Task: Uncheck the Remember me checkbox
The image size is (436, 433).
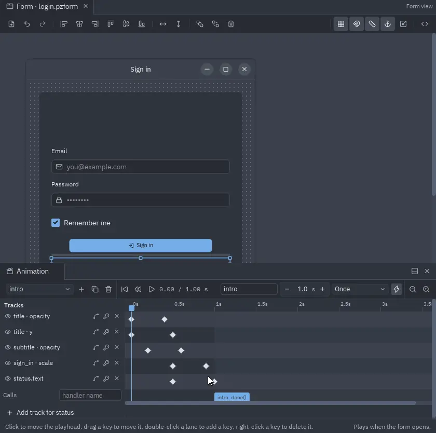Action: [x=56, y=223]
